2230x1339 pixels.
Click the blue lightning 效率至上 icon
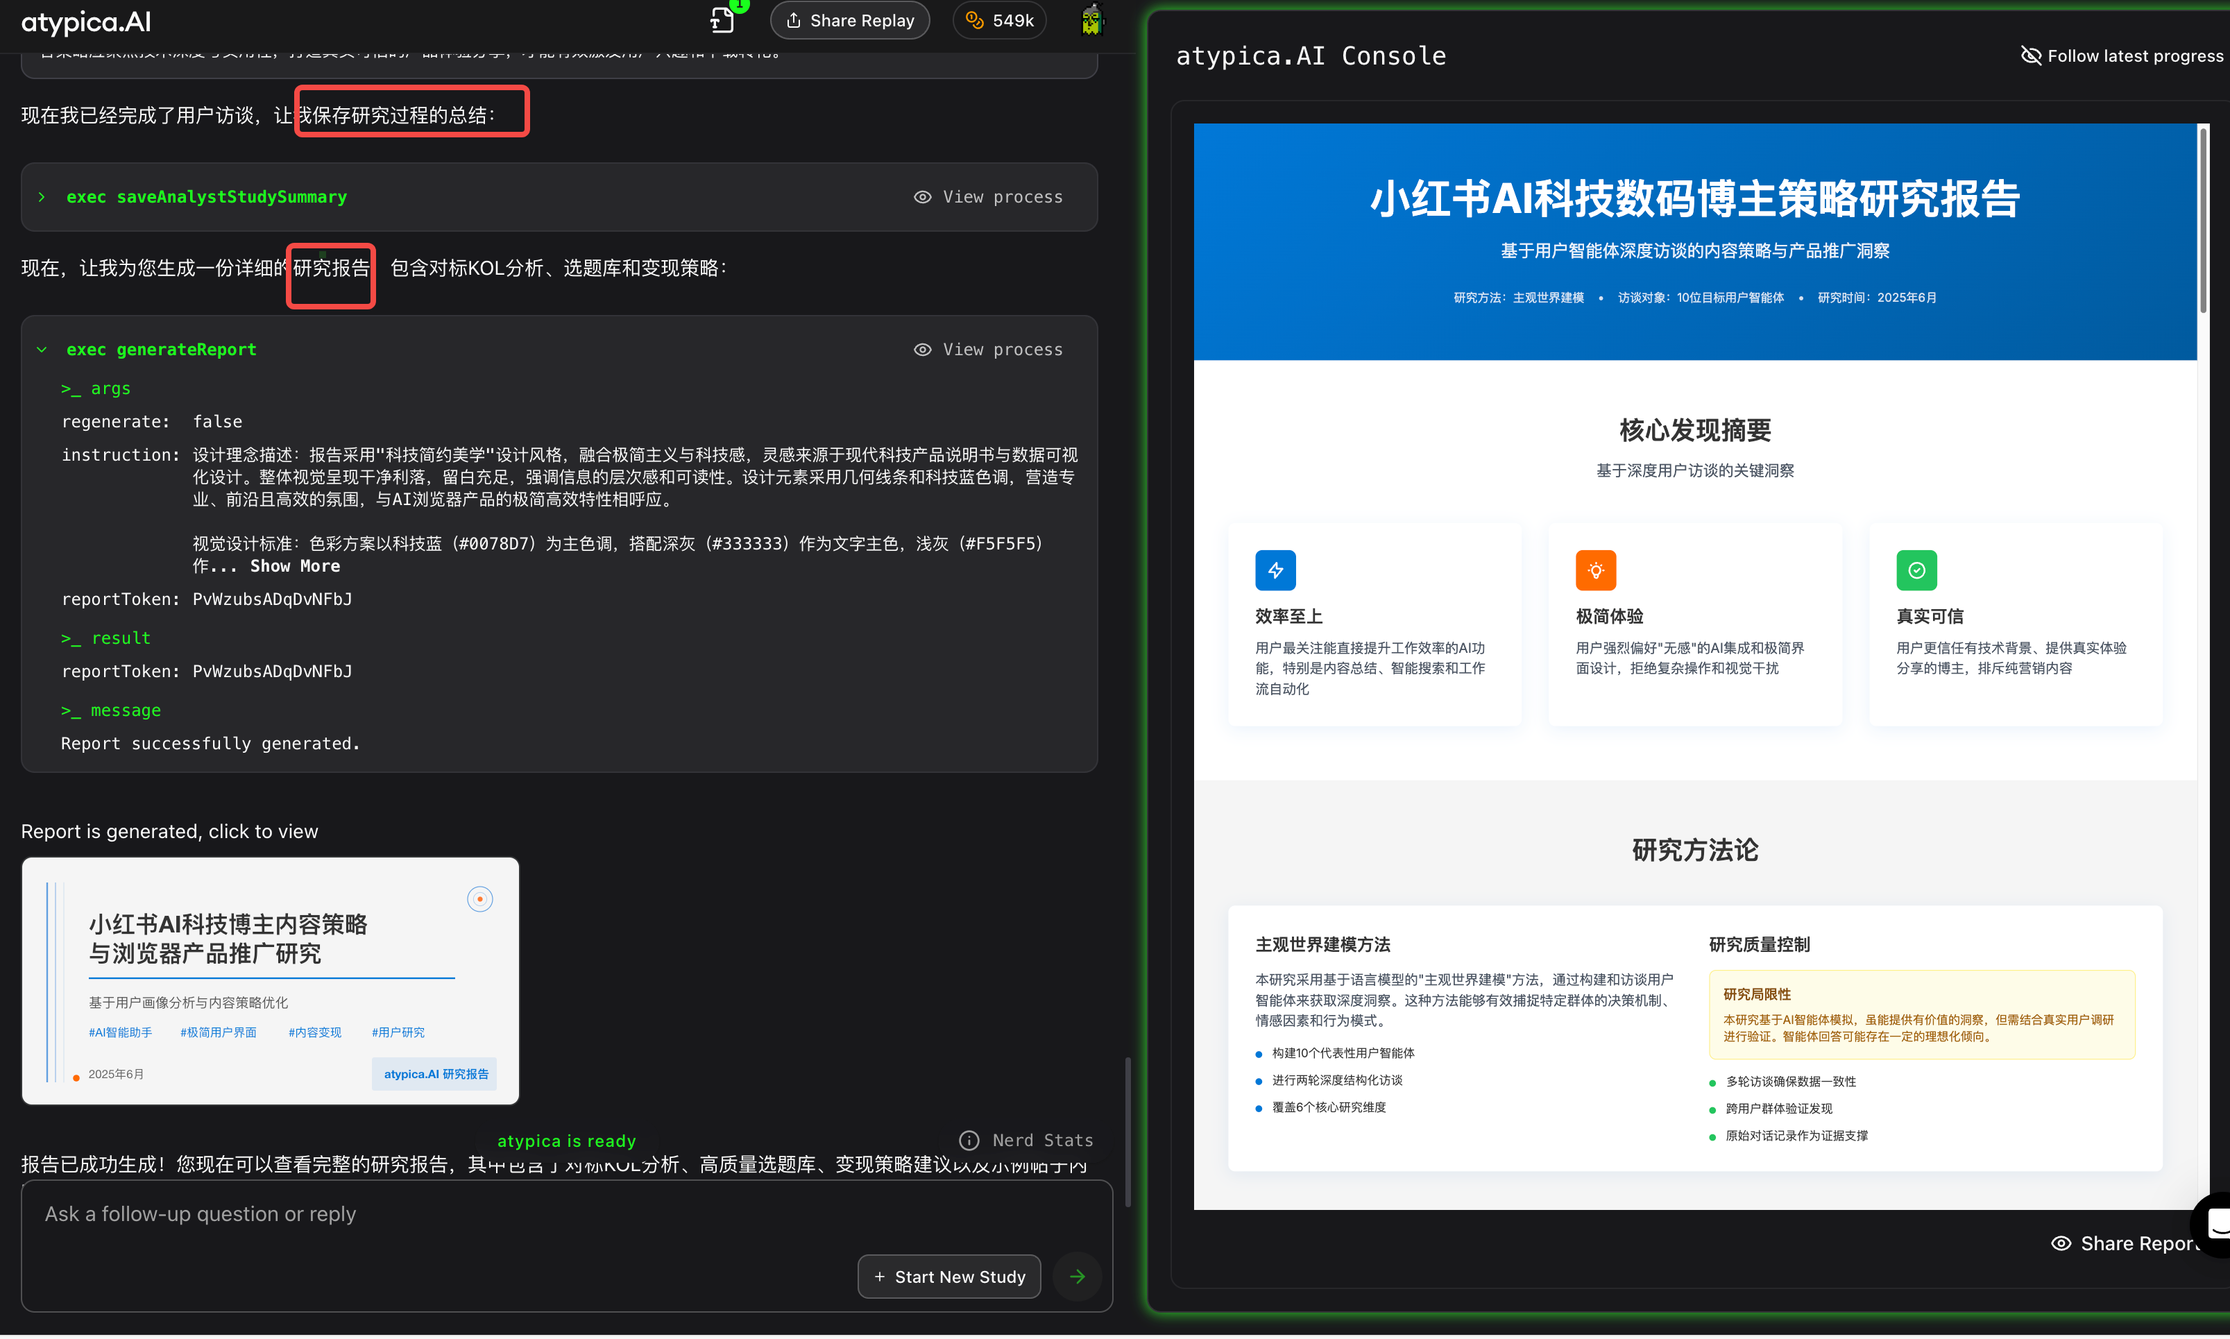coord(1275,570)
